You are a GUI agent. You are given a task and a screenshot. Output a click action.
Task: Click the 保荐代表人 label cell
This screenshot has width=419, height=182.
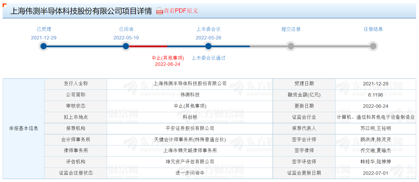tap(304, 129)
